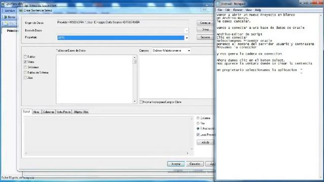Click the Notepad vertical scrollbar up arrow
324x182 pixels.
321,15
